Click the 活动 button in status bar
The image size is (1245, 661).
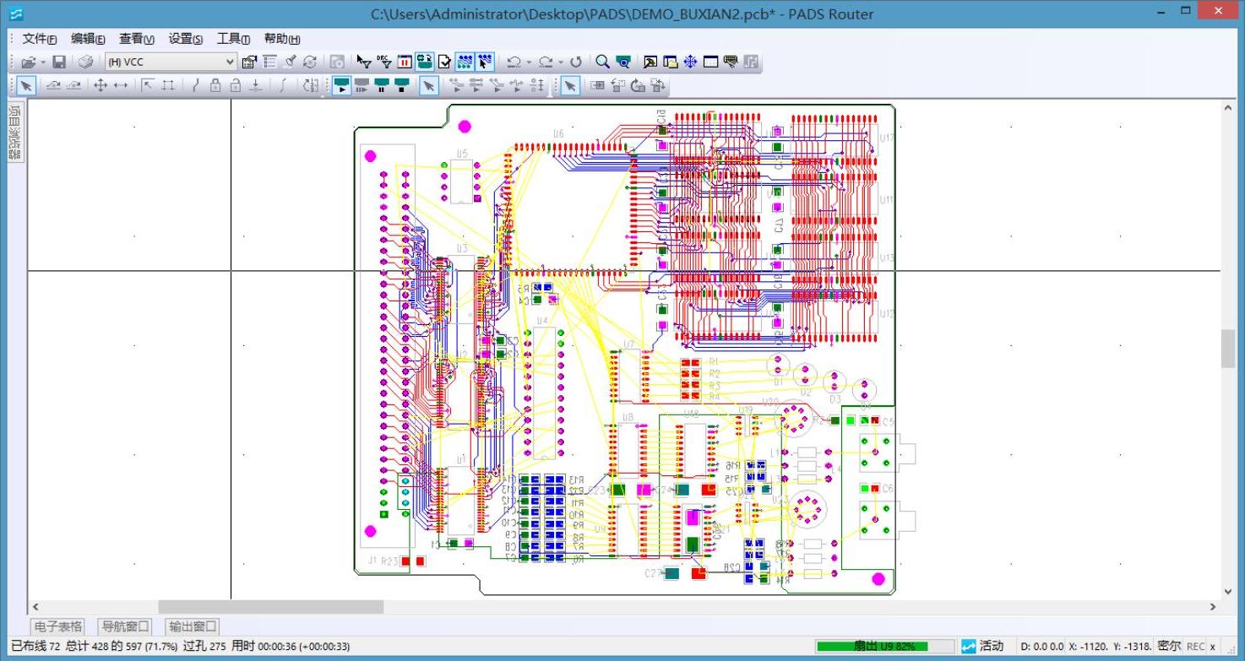983,647
